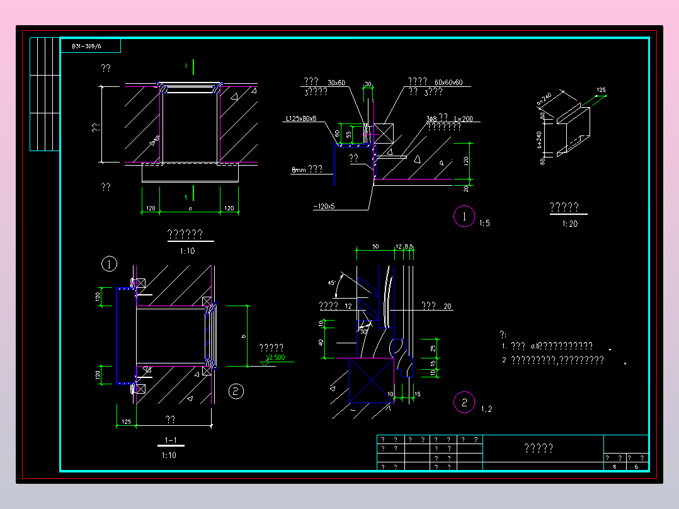The height and width of the screenshot is (509, 679).
Task: Select the 55 vertical dimension in detail 1
Action: click(349, 134)
